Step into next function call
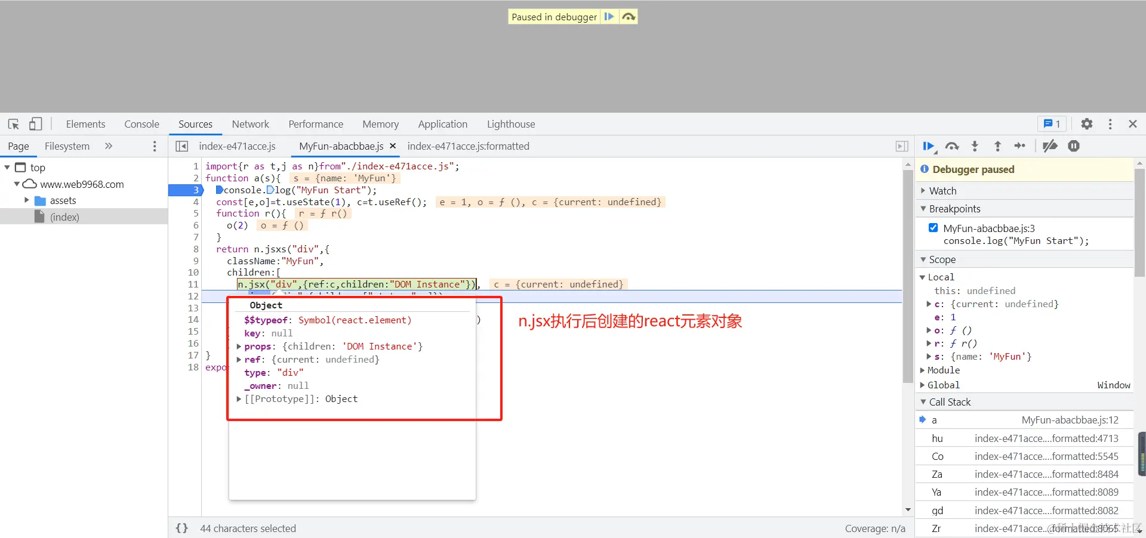 (x=975, y=146)
